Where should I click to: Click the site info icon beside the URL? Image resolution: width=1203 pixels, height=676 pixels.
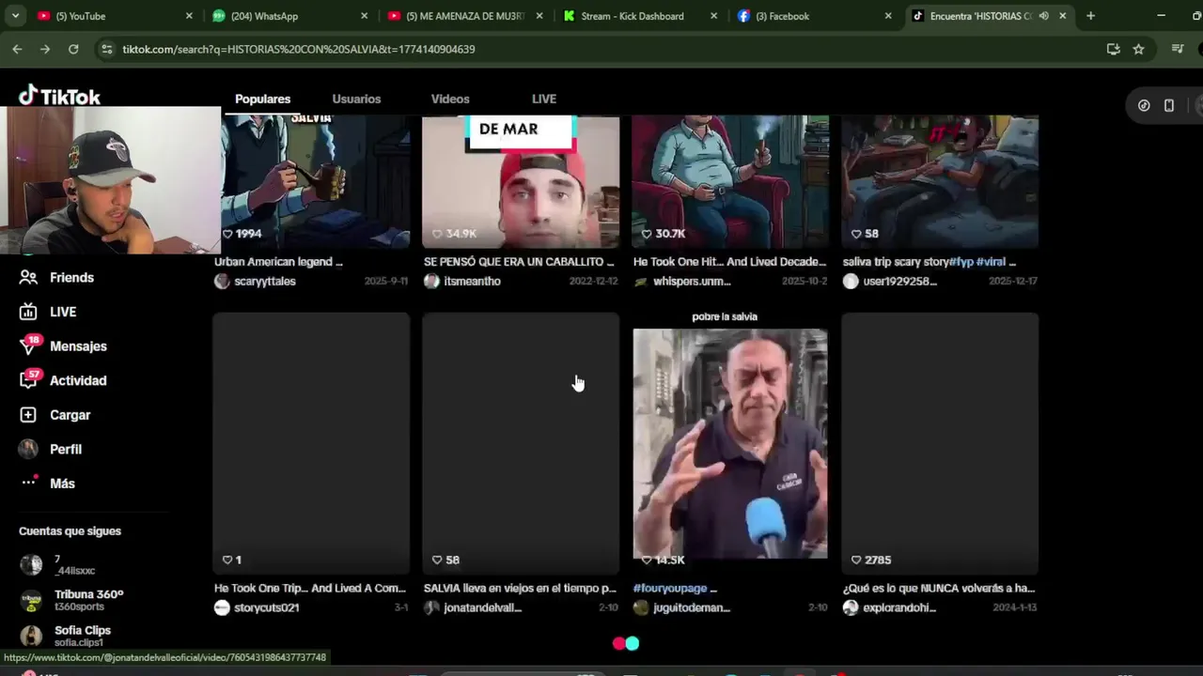[106, 49]
